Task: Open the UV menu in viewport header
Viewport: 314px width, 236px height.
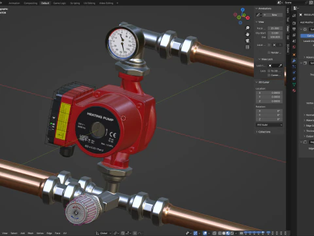Action: (65, 233)
